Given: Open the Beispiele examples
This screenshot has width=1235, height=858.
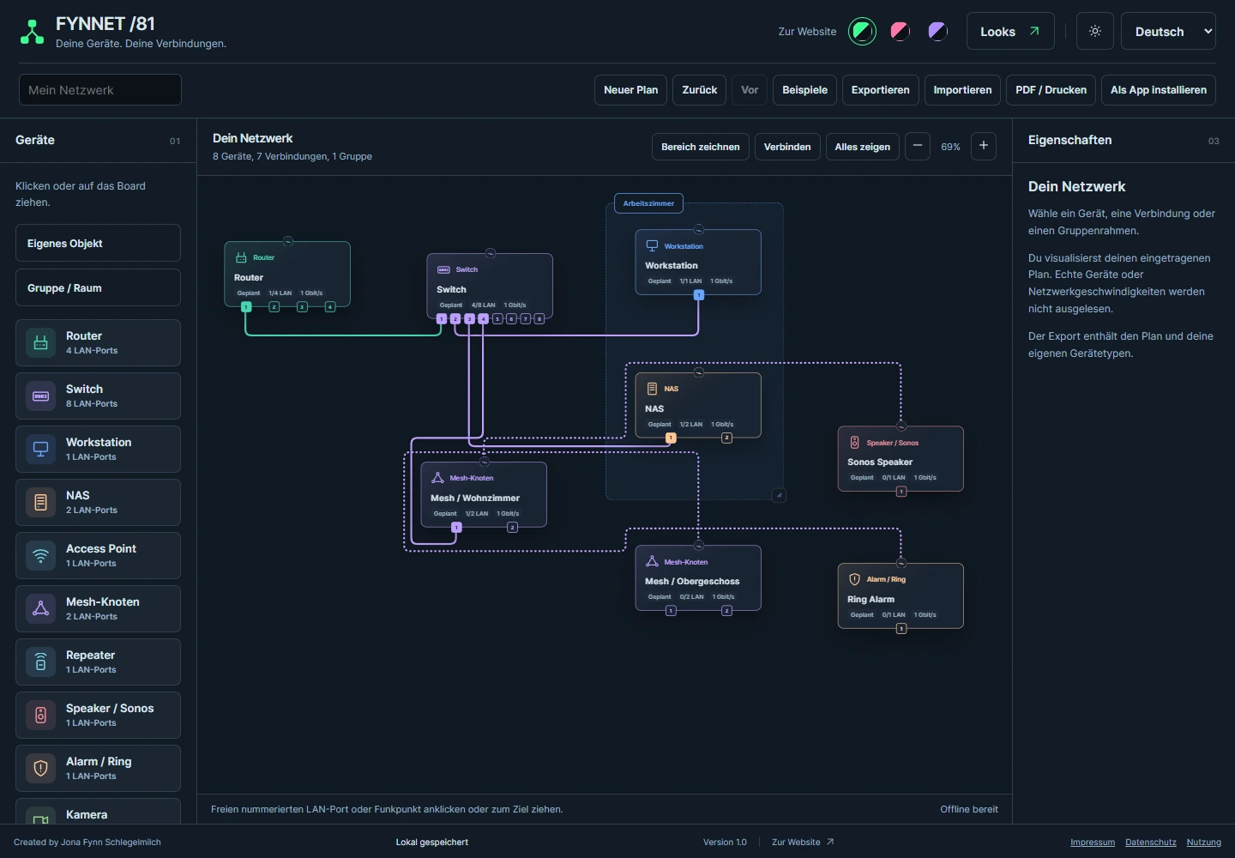Looking at the screenshot, I should 805,90.
